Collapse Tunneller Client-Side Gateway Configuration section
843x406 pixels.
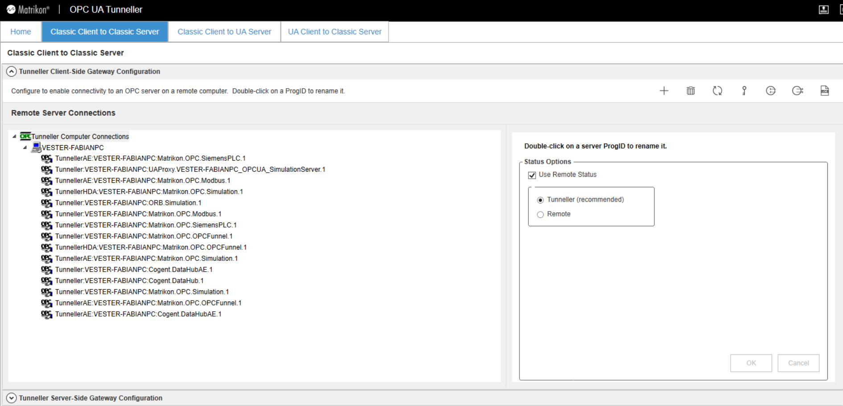coord(11,71)
